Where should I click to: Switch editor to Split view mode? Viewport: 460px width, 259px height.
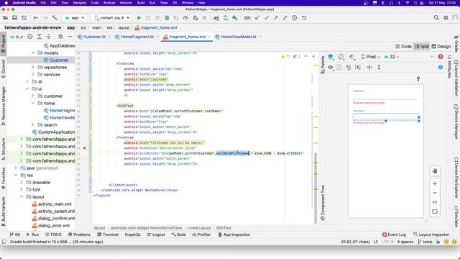pos(422,46)
